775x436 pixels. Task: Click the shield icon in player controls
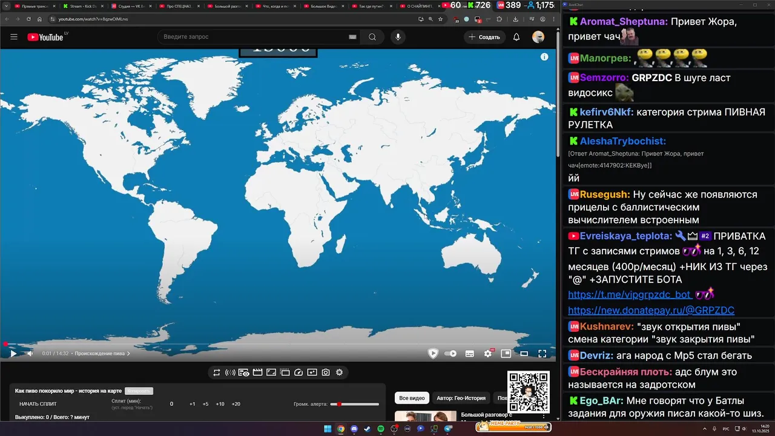coord(433,354)
